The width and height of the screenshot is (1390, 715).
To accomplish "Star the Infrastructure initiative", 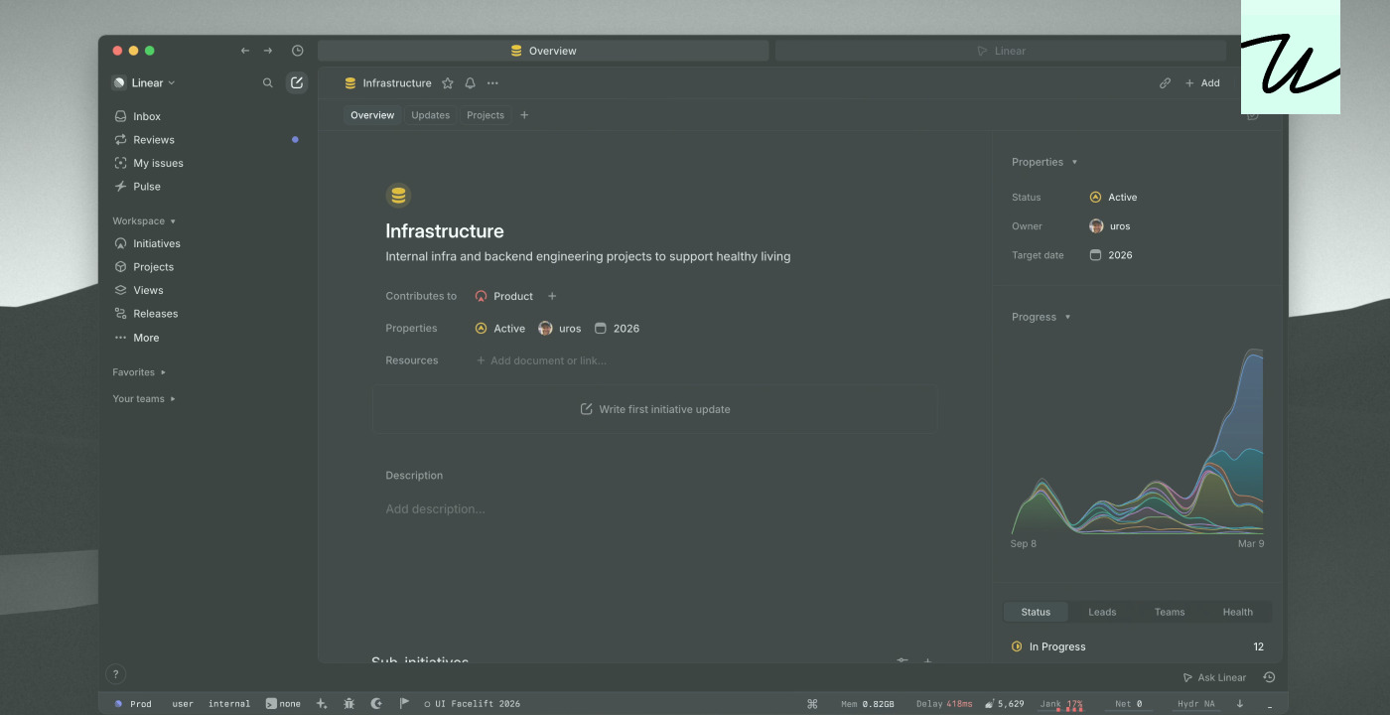I will tap(448, 83).
